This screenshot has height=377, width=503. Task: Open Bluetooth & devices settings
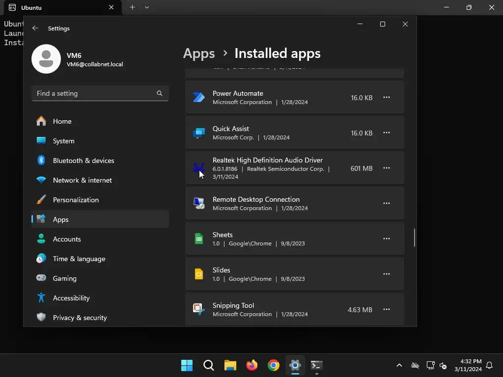(100, 161)
